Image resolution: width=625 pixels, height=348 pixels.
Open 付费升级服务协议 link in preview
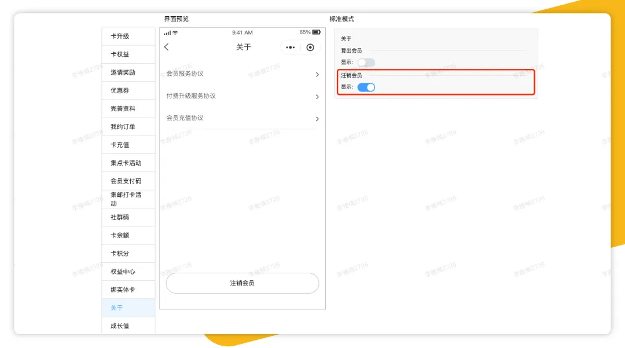pyautogui.click(x=191, y=96)
